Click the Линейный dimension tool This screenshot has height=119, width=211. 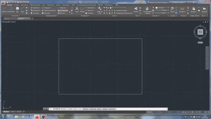coord(90,8)
